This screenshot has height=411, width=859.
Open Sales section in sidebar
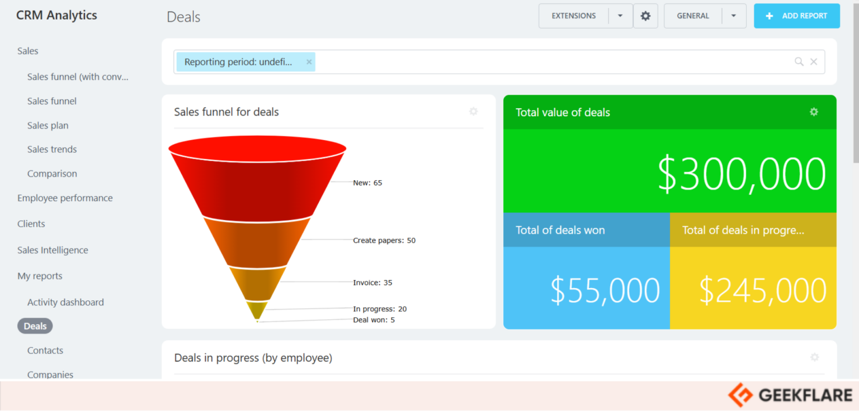pos(28,51)
